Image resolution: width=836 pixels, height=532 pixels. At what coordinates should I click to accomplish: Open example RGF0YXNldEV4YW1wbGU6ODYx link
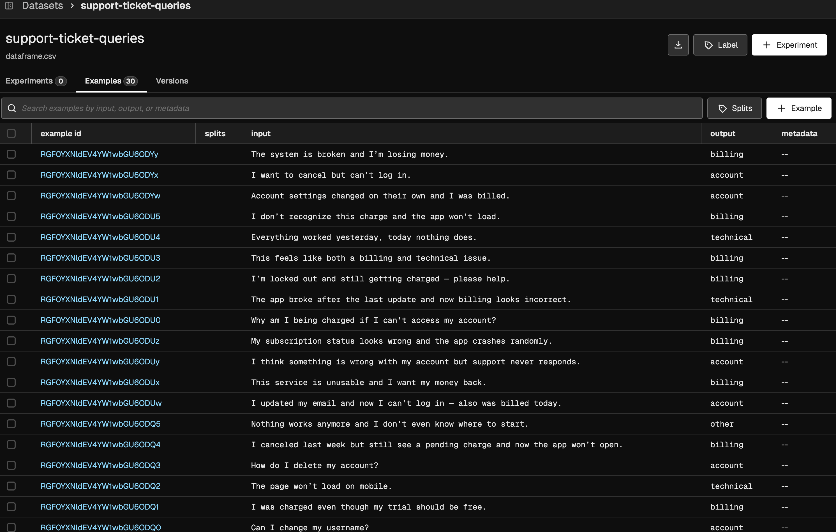point(99,175)
